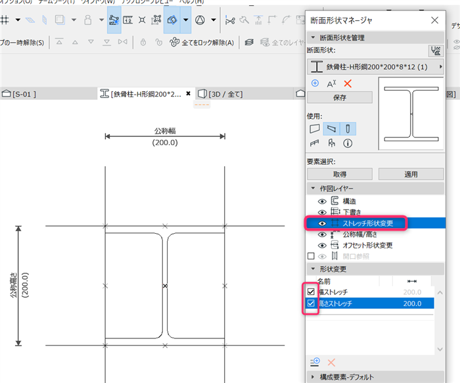The image size is (460, 383).
Task: Open dropdown beside the stacked squares icon
Action: 74,20
